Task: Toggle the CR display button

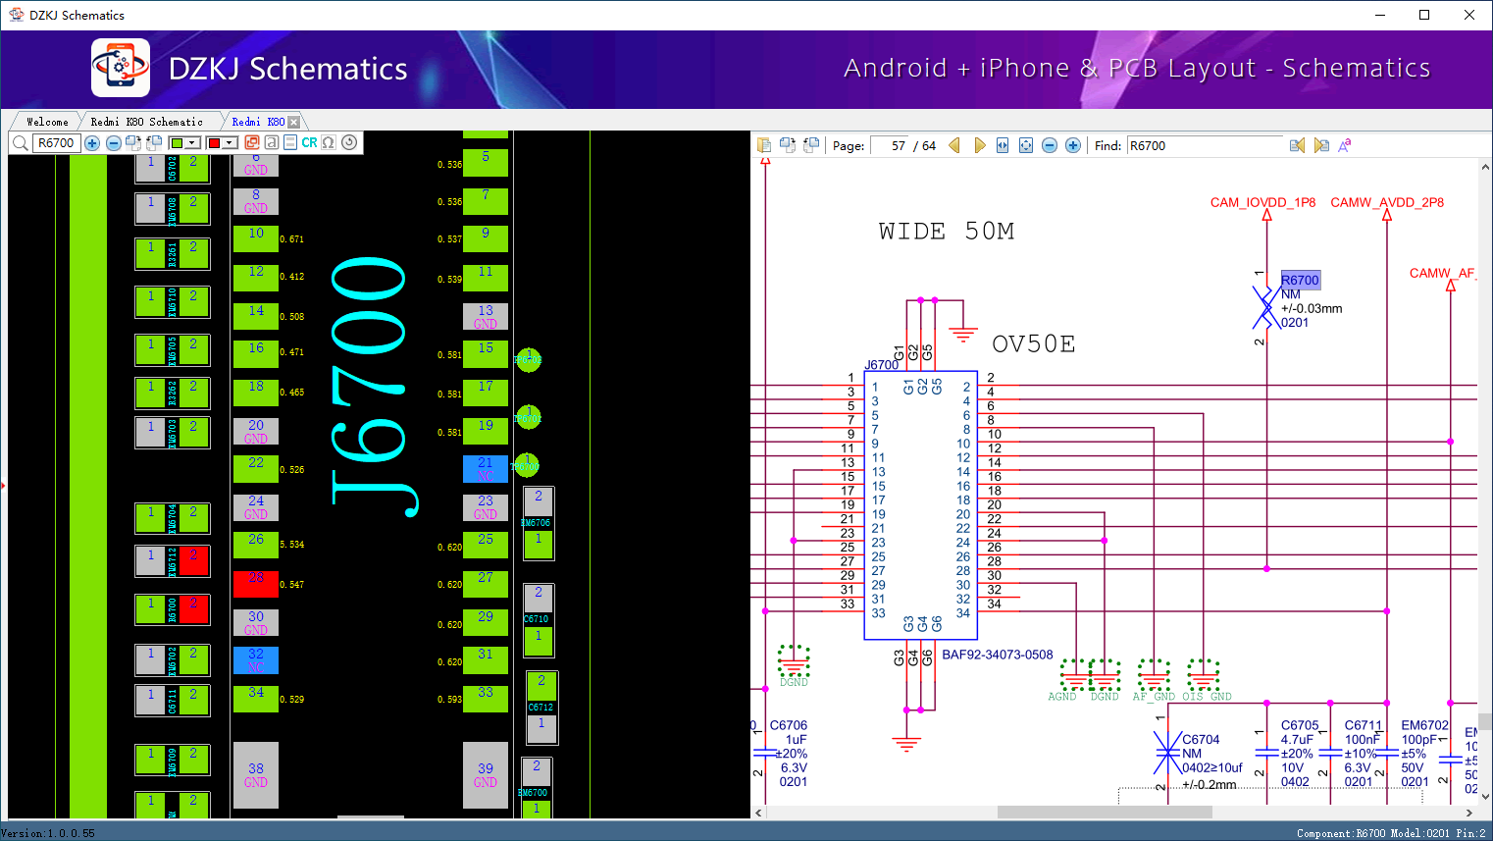Action: coord(309,142)
